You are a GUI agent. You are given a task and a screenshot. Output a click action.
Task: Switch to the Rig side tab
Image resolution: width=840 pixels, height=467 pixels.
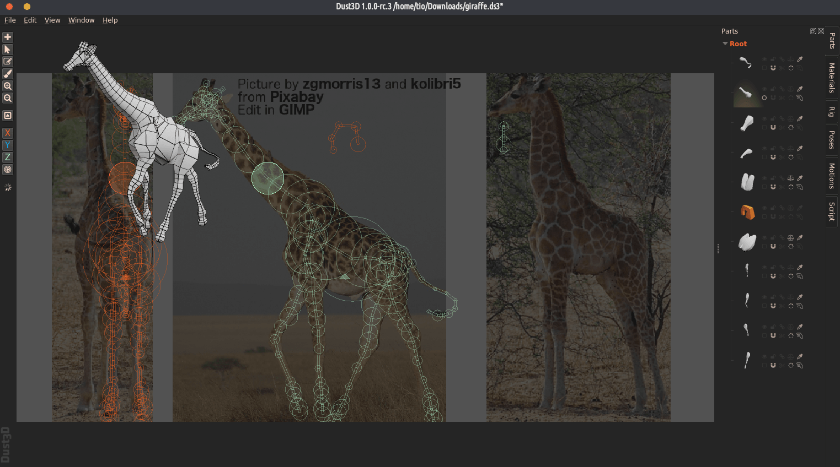pyautogui.click(x=832, y=112)
